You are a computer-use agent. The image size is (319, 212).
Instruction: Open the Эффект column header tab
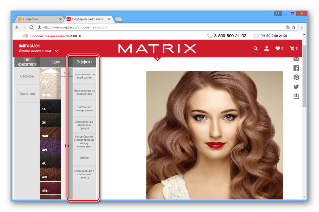coord(84,62)
